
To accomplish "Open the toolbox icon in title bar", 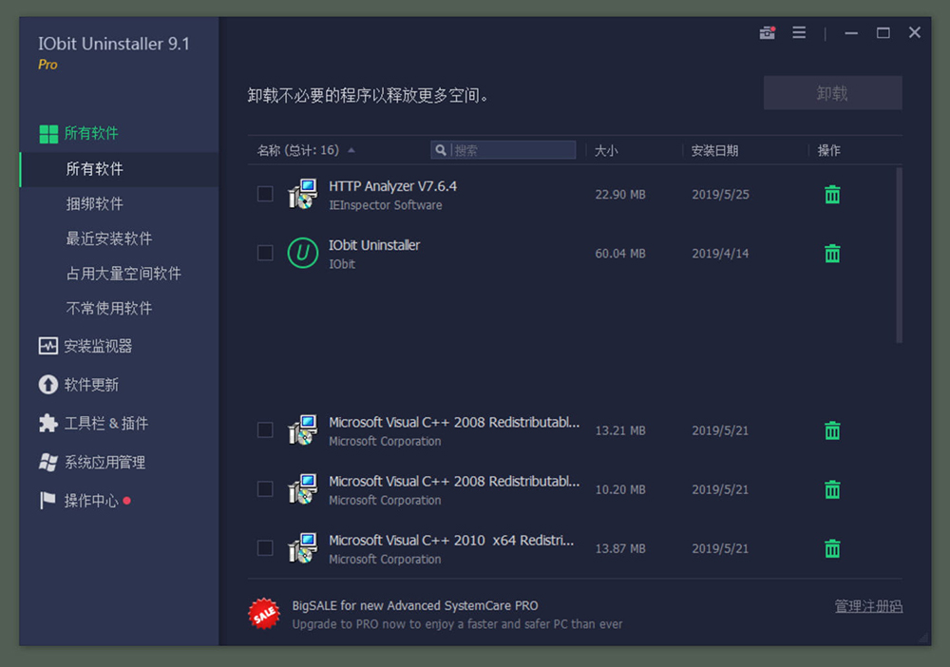I will 768,33.
